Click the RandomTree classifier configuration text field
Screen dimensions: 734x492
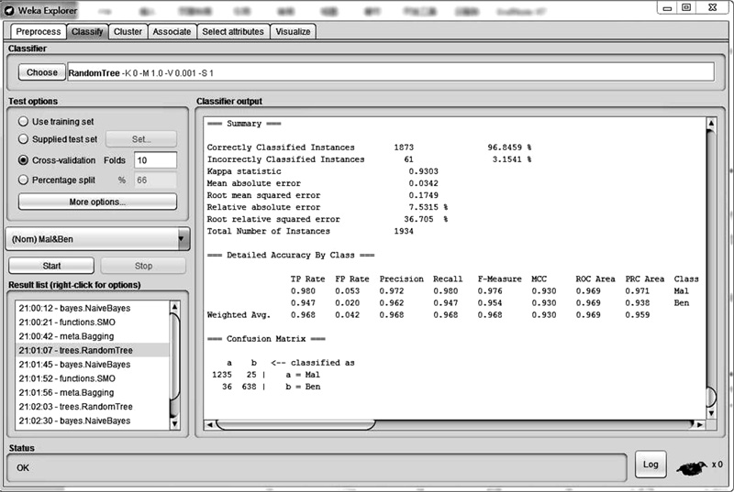tap(390, 72)
